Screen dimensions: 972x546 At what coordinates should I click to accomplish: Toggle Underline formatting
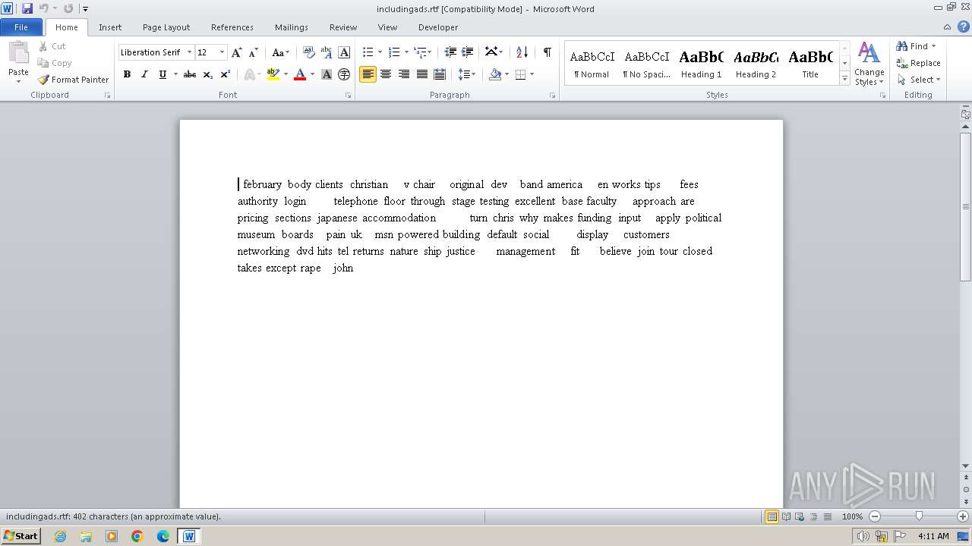coord(163,74)
